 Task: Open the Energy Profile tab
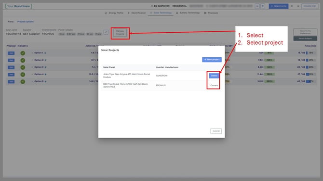(x=114, y=13)
